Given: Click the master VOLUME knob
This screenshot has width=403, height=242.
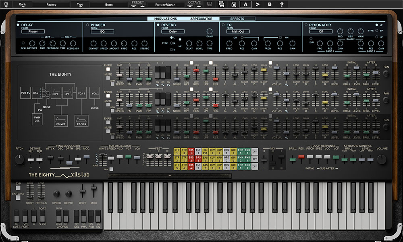Looking at the screenshot, I should pyautogui.click(x=382, y=159).
